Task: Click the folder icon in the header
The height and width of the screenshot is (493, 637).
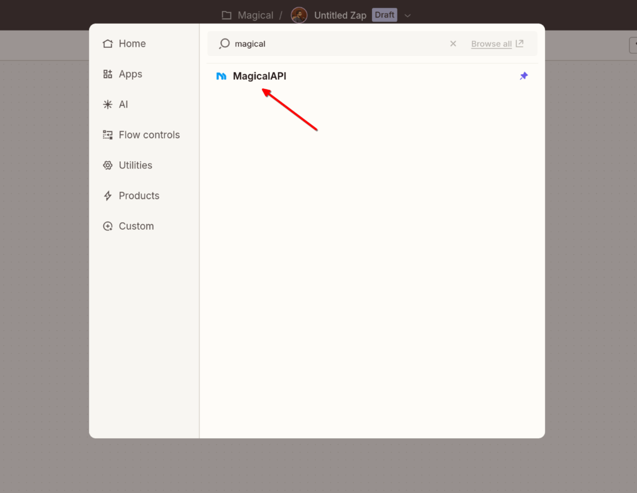Action: point(226,16)
